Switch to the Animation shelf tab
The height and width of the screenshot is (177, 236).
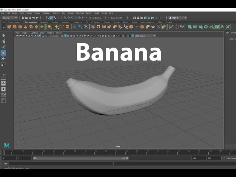[66, 22]
